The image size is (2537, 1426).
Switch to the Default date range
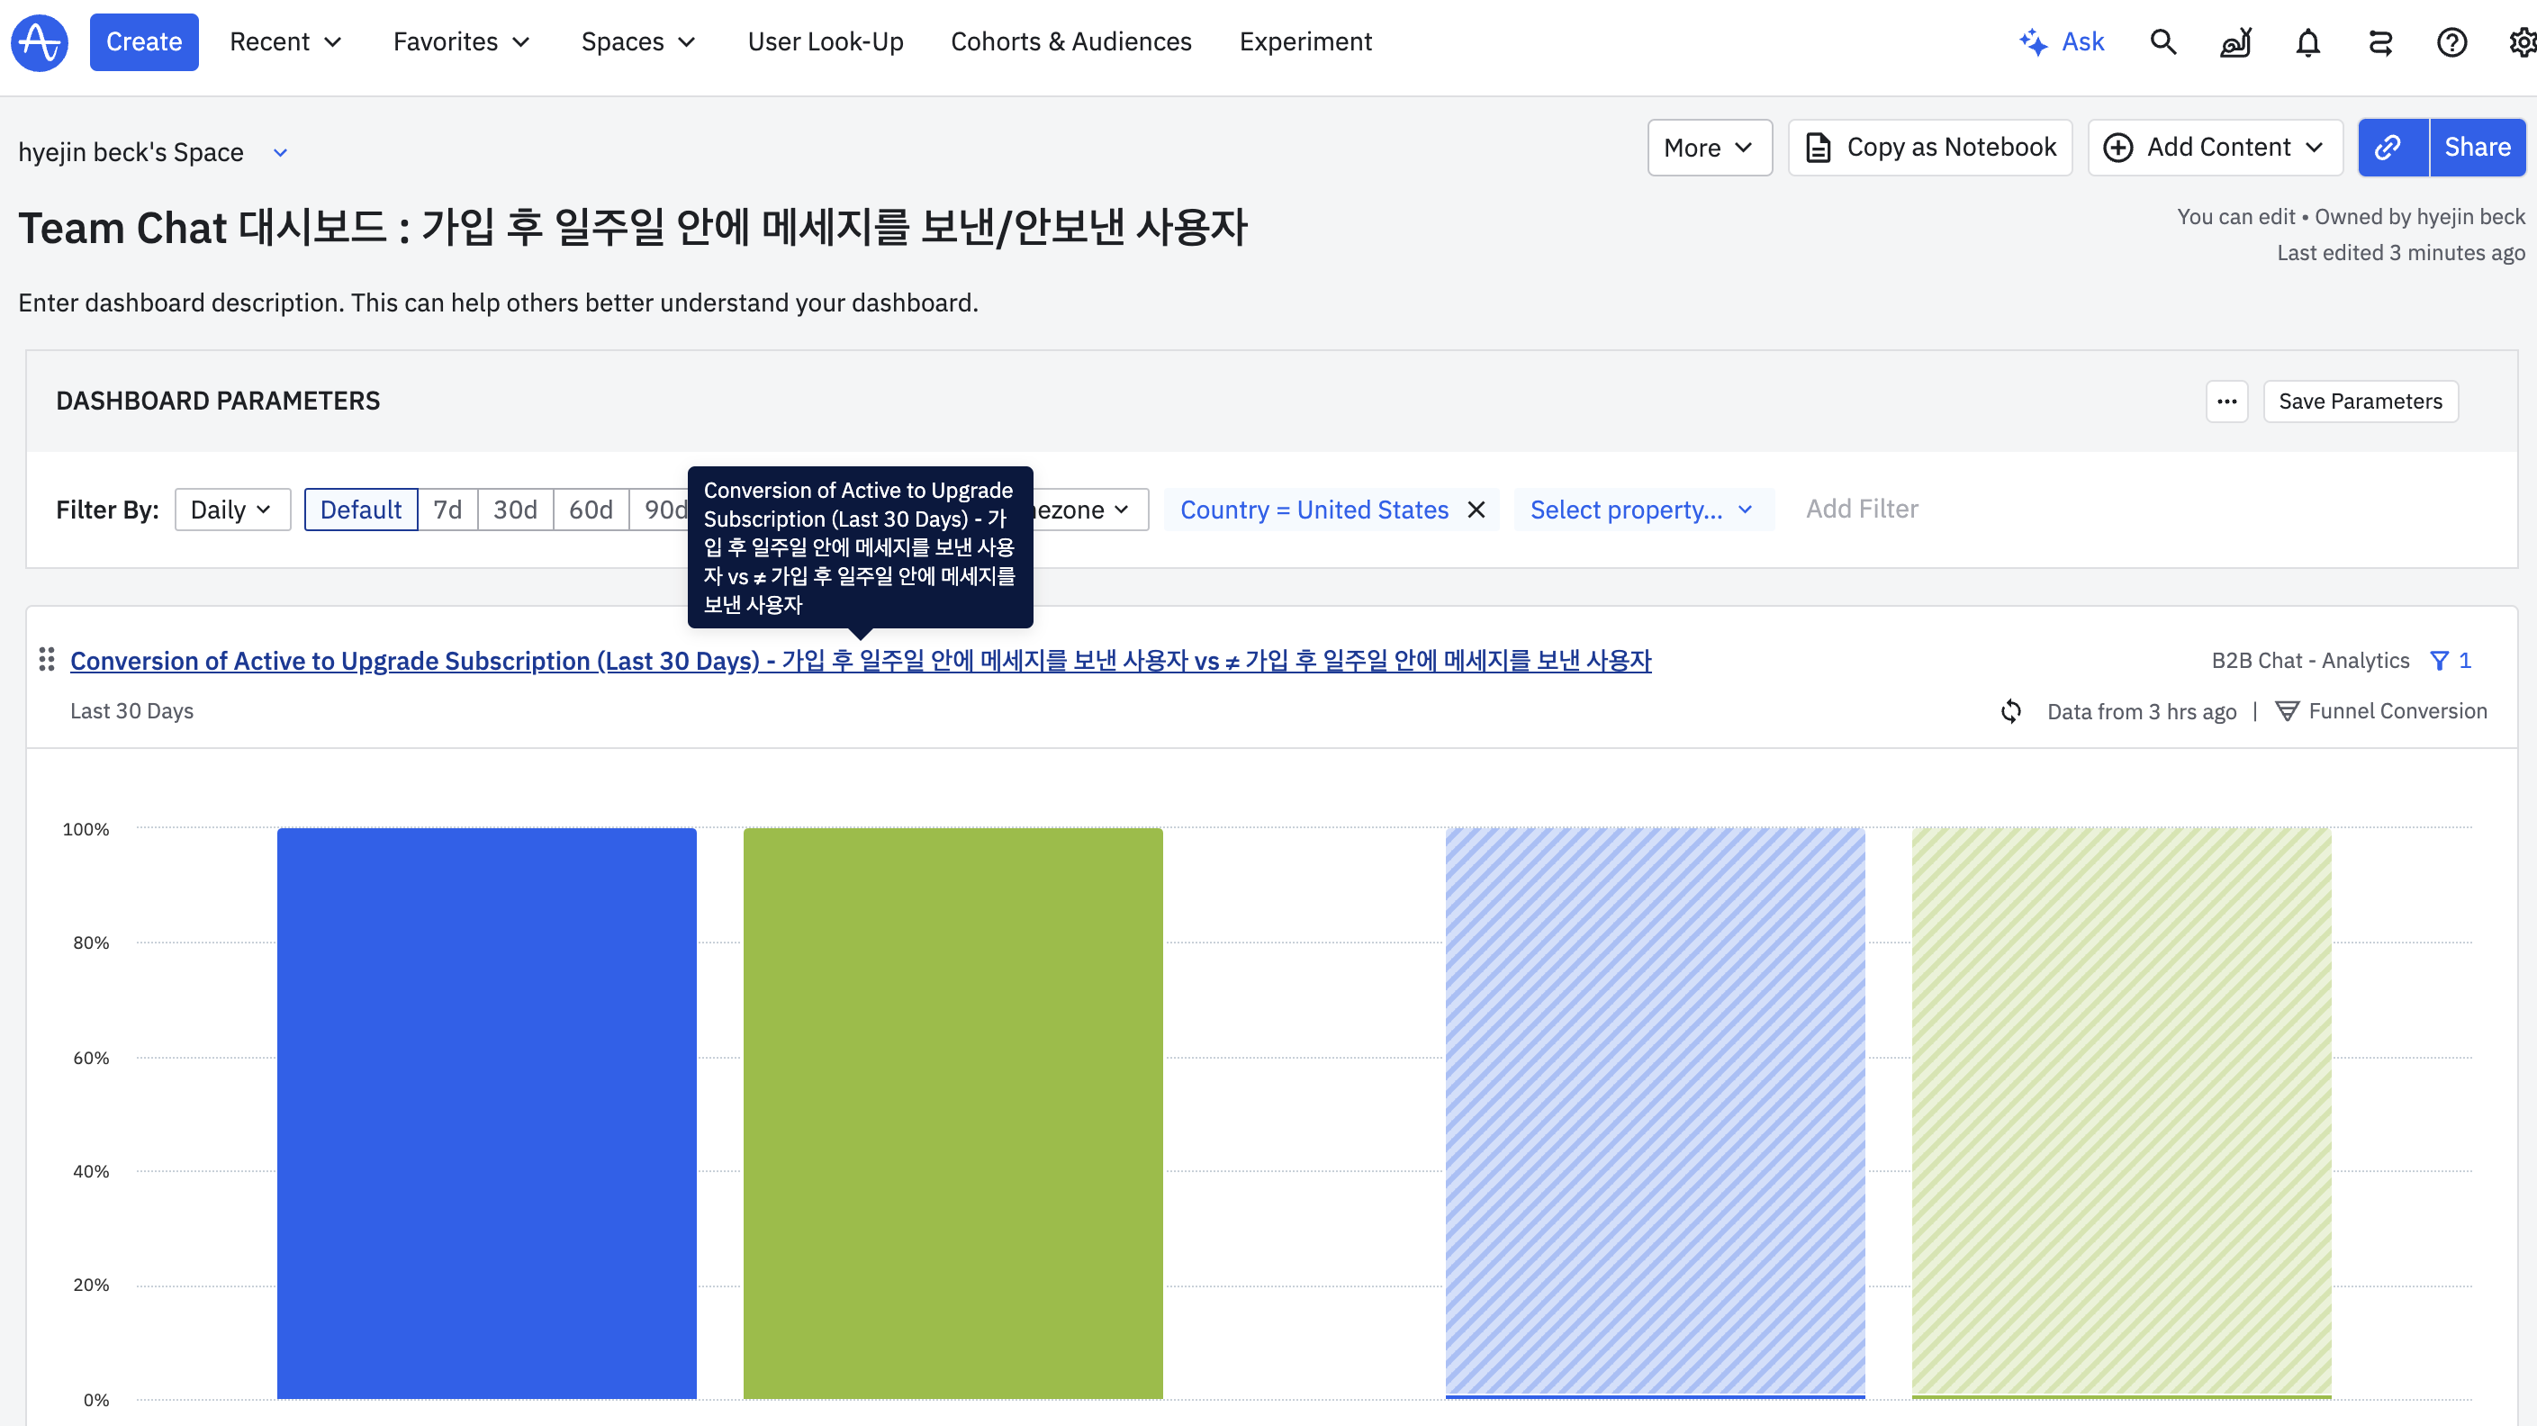360,510
